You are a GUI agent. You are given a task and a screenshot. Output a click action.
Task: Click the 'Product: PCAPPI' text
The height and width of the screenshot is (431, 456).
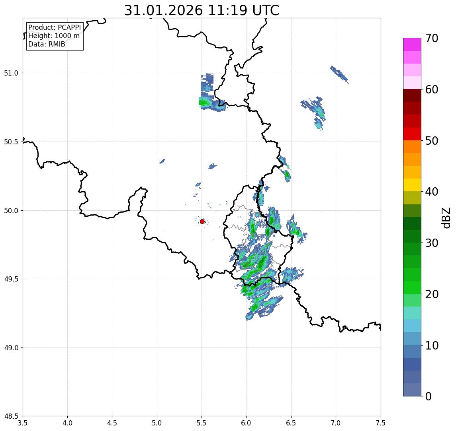pyautogui.click(x=55, y=27)
